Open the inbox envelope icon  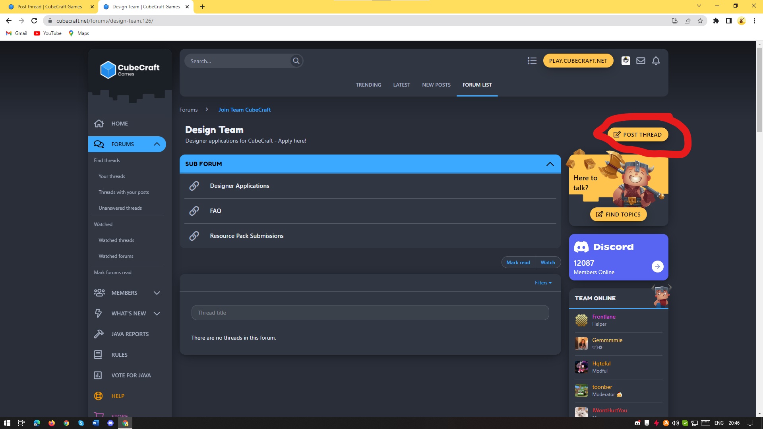(641, 61)
